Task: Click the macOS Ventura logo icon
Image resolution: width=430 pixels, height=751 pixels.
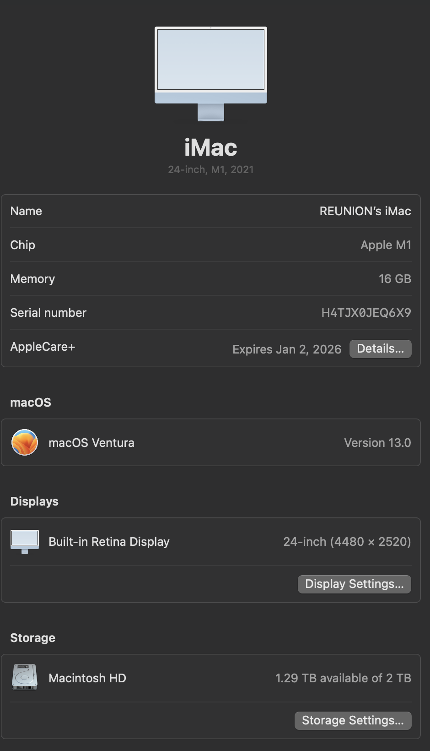Action: coord(25,442)
